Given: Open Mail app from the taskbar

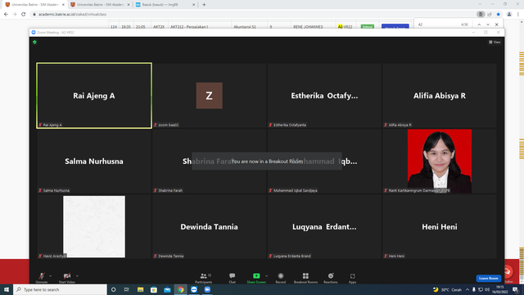Looking at the screenshot, I should pyautogui.click(x=167, y=289).
